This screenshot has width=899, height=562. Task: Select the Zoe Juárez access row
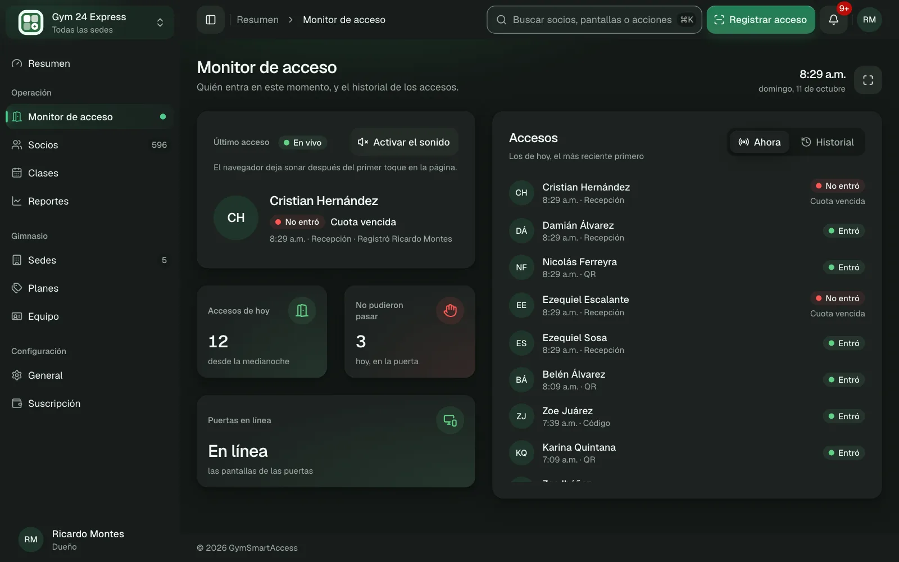pyautogui.click(x=687, y=416)
